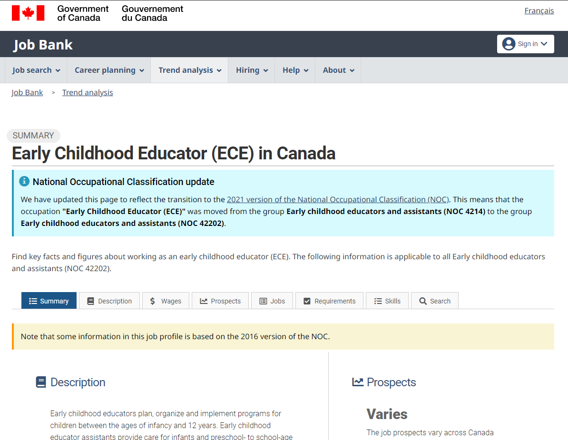Click the book icon on Description tab
The width and height of the screenshot is (568, 440).
point(90,301)
